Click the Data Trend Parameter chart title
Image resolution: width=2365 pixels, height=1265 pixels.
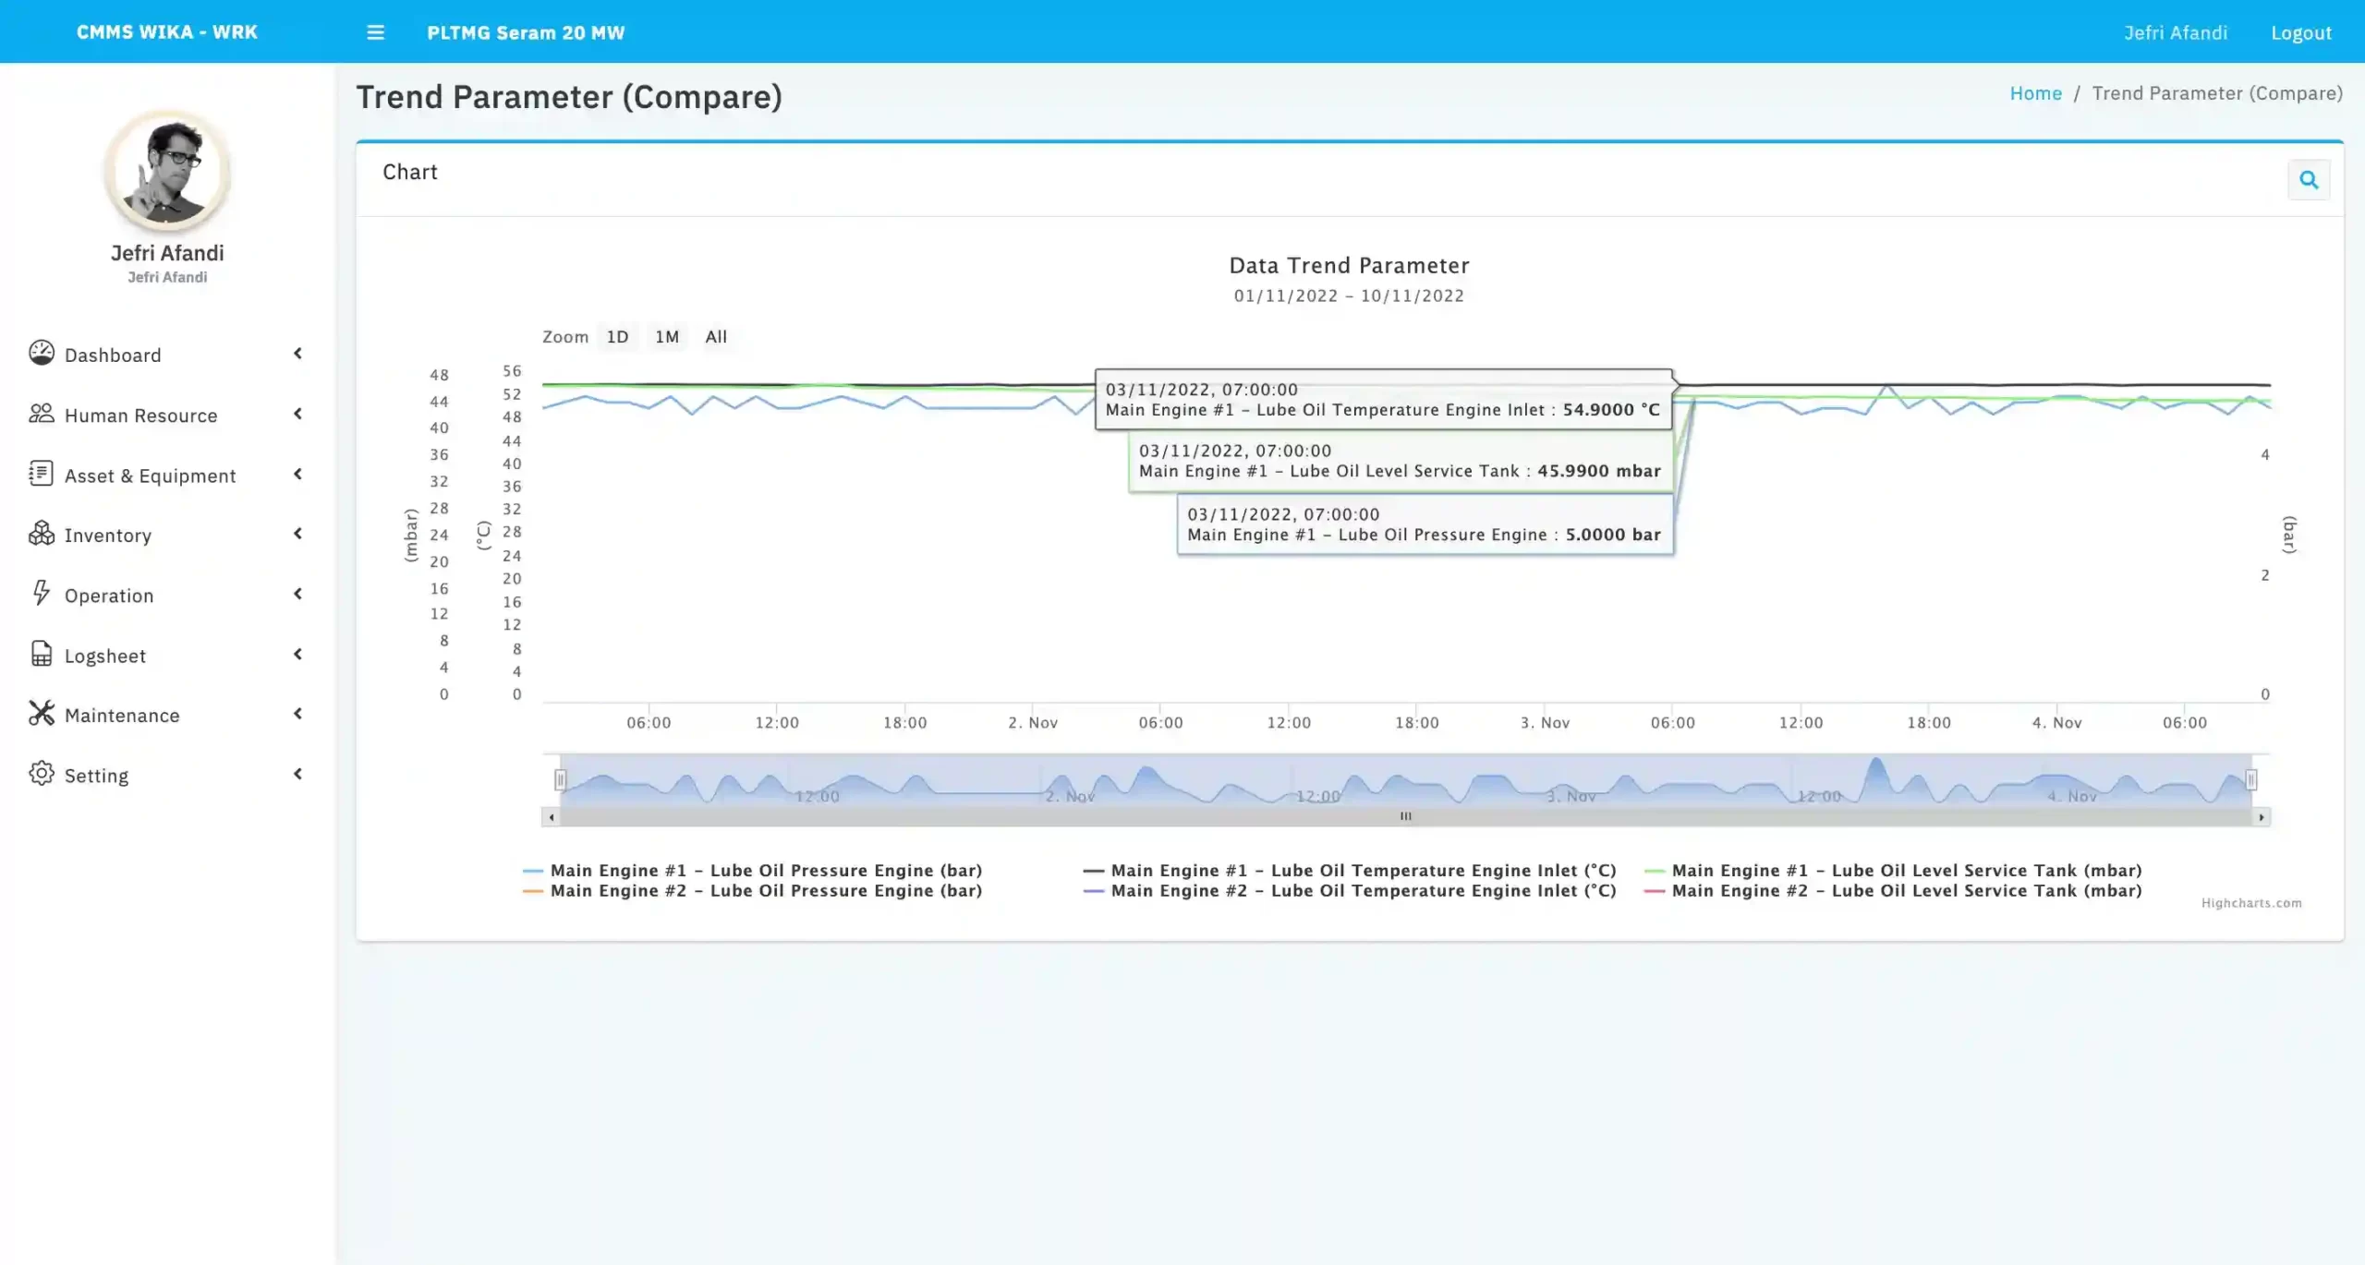click(x=1349, y=266)
